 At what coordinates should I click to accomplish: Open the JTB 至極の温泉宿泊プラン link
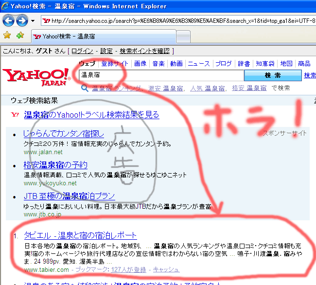click(x=69, y=196)
